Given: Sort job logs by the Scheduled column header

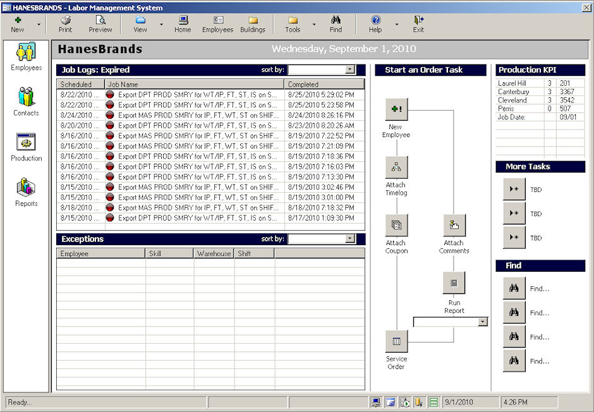Looking at the screenshot, I should (81, 84).
